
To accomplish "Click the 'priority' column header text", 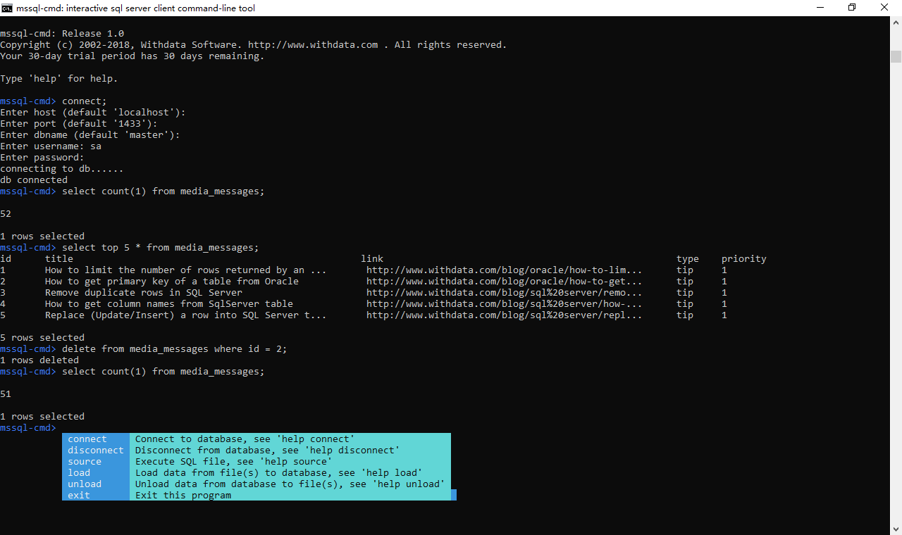I will click(x=743, y=259).
